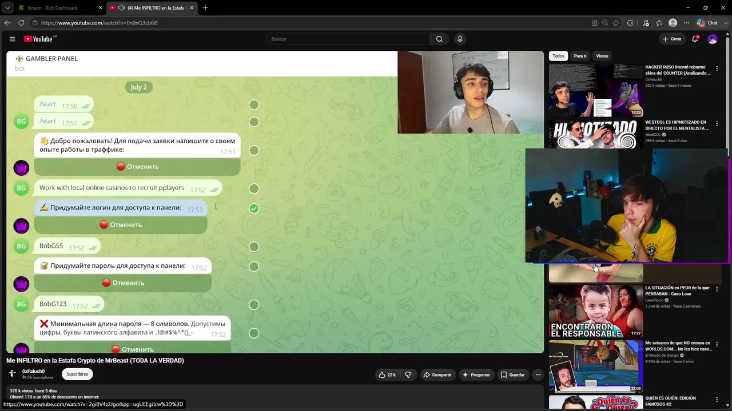The width and height of the screenshot is (732, 411).
Task: Click the YouTube Buscar search field
Action: (348, 39)
